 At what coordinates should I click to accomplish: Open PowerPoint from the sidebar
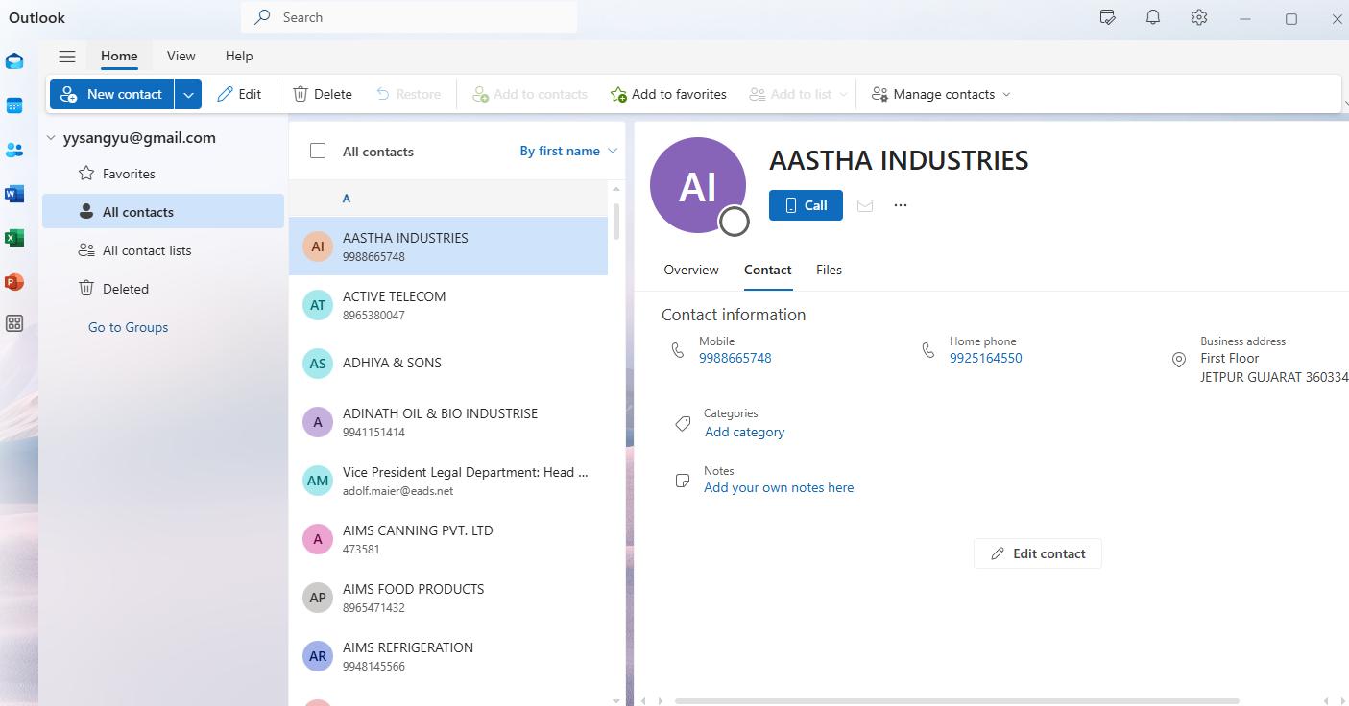click(x=13, y=282)
